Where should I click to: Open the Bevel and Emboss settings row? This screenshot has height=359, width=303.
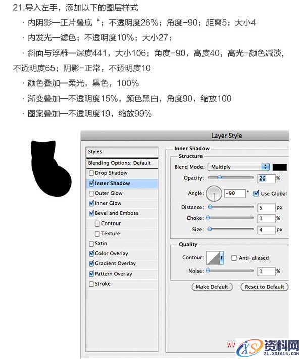122,213
